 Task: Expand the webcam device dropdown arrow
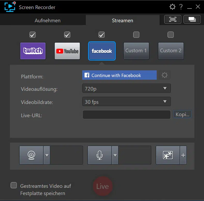tap(47, 155)
